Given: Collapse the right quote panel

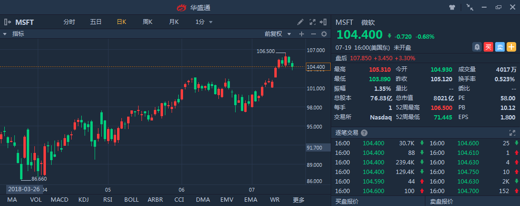Looking at the screenshot, I should click(x=325, y=22).
